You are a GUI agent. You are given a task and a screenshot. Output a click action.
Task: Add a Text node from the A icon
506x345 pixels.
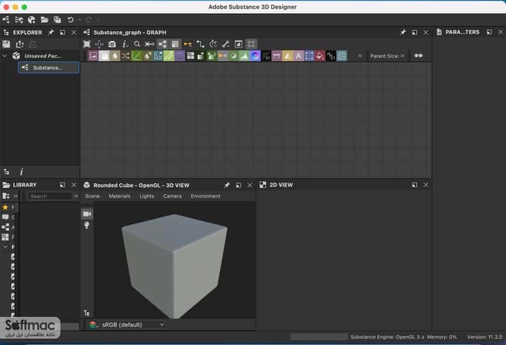[x=299, y=56]
